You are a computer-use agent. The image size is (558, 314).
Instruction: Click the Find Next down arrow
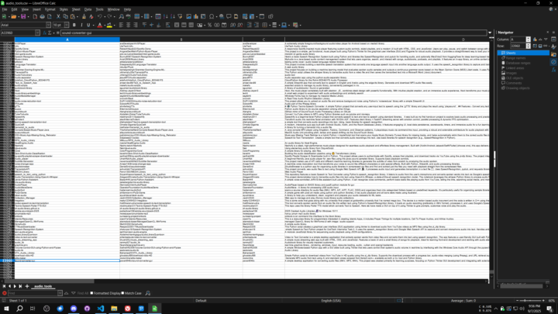click(x=74, y=293)
